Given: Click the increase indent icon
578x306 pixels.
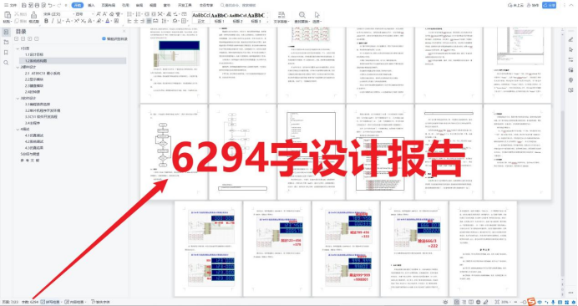Looking at the screenshot, I should point(154,14).
